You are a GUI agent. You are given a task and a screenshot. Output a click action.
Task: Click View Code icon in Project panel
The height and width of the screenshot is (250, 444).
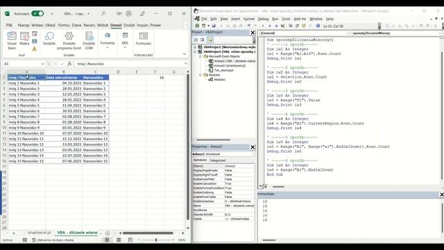pyautogui.click(x=196, y=40)
